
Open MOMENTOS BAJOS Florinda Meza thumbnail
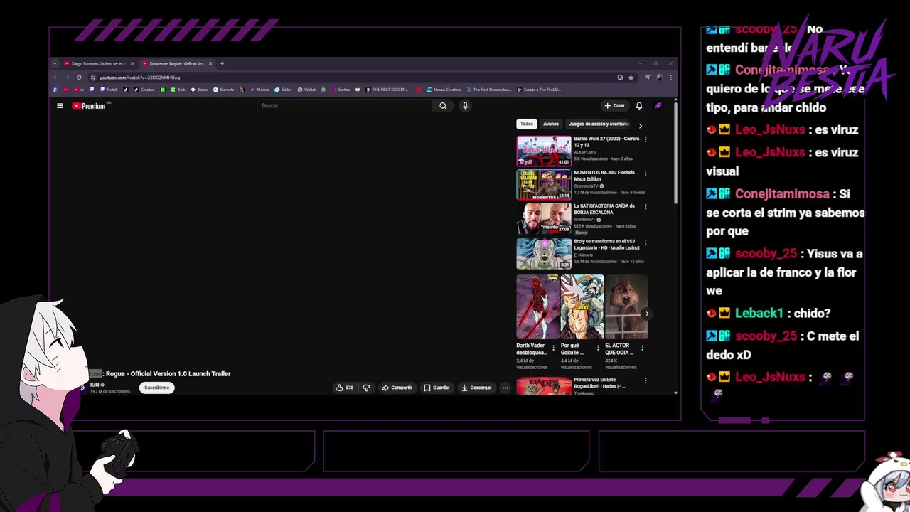(544, 184)
